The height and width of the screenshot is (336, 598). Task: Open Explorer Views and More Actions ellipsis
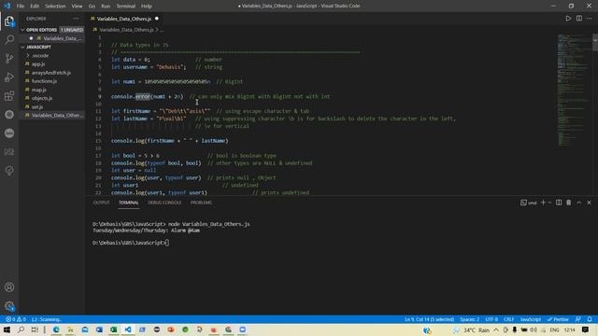point(76,19)
